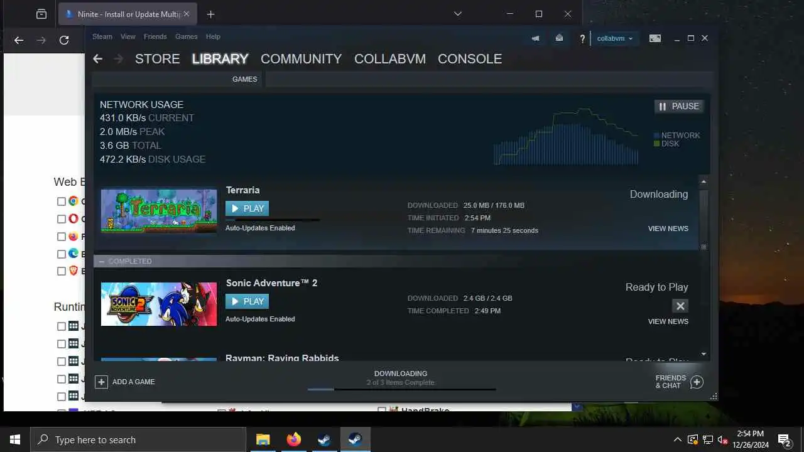Go back in the browser window
This screenshot has height=452, width=804.
click(19, 40)
